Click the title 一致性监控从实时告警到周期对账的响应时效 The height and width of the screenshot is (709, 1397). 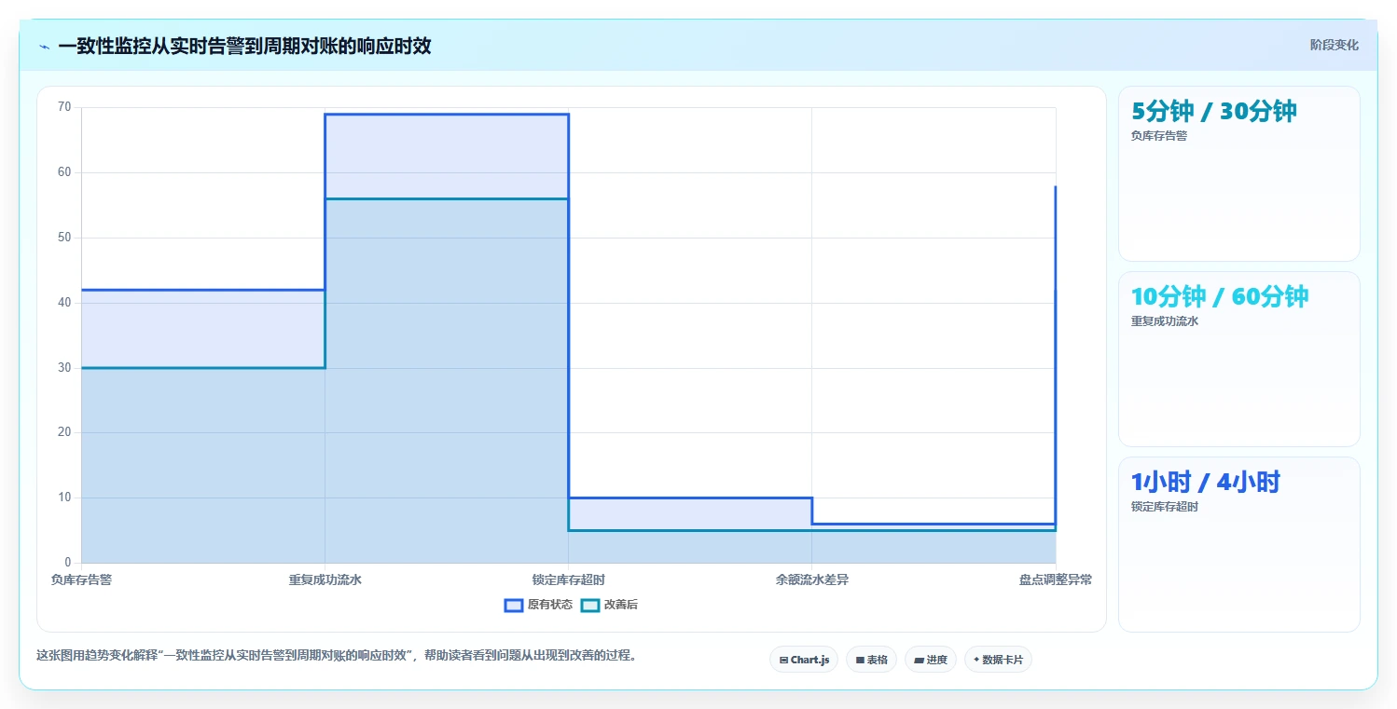[244, 46]
